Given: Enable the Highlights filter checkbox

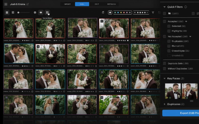Looking at the screenshot, I should click(x=169, y=31).
